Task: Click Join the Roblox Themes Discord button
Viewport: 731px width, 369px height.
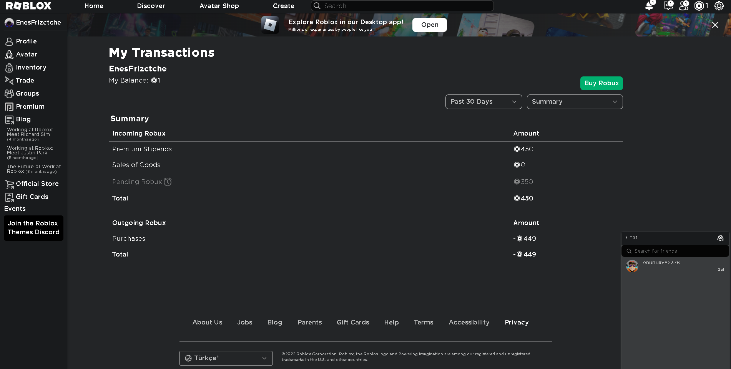Action: (x=33, y=228)
